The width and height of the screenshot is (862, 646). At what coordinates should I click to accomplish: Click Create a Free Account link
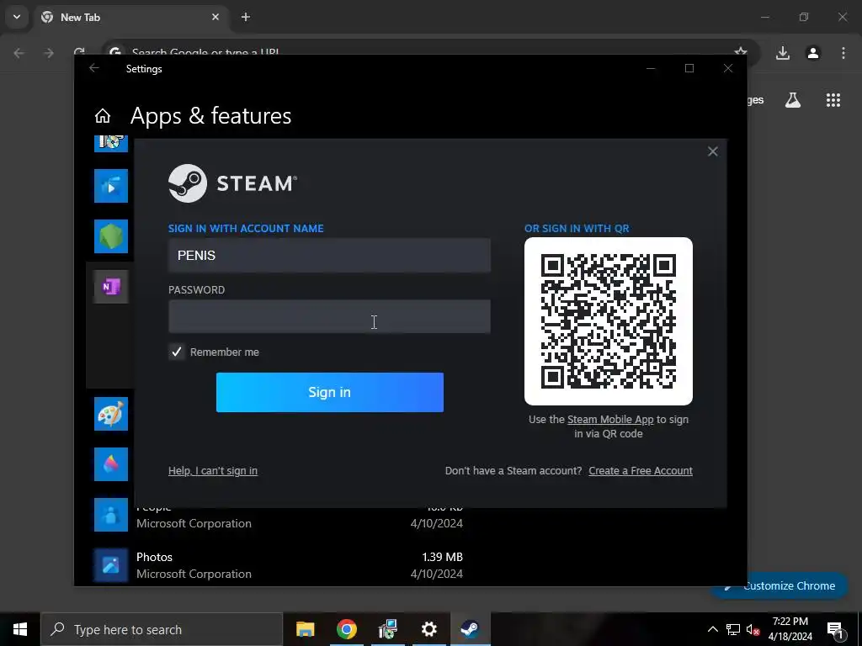[x=641, y=471]
